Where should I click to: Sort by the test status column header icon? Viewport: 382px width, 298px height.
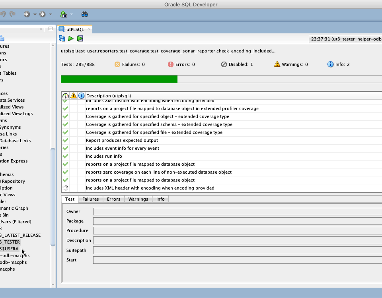click(66, 96)
